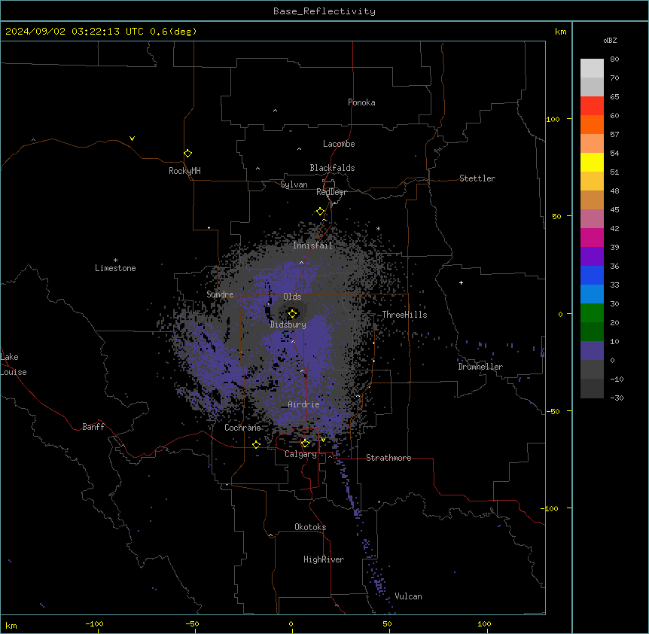Click the RockyMH label
The width and height of the screenshot is (649, 634).
[184, 171]
